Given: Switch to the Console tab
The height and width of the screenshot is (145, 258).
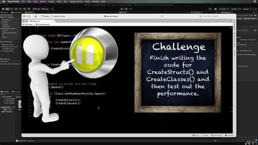Looking at the screenshot, I should 16,91.
